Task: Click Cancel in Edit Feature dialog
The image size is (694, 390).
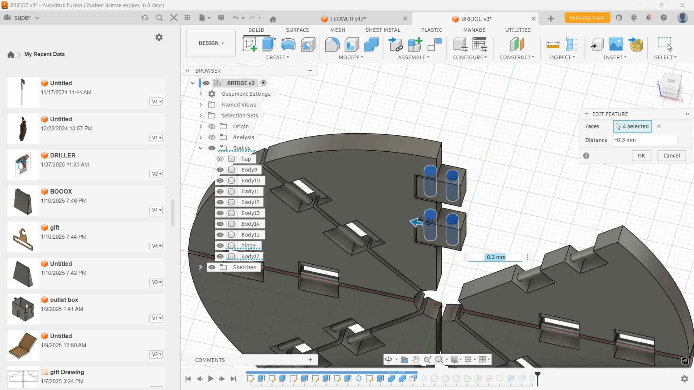Action: (x=671, y=156)
